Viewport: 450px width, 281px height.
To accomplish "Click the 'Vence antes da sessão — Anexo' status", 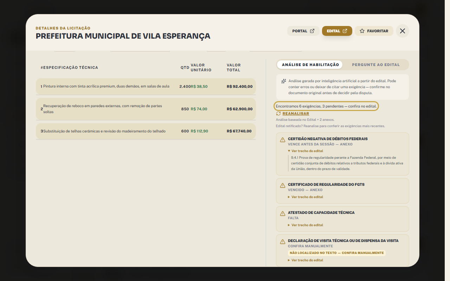I will [x=320, y=144].
